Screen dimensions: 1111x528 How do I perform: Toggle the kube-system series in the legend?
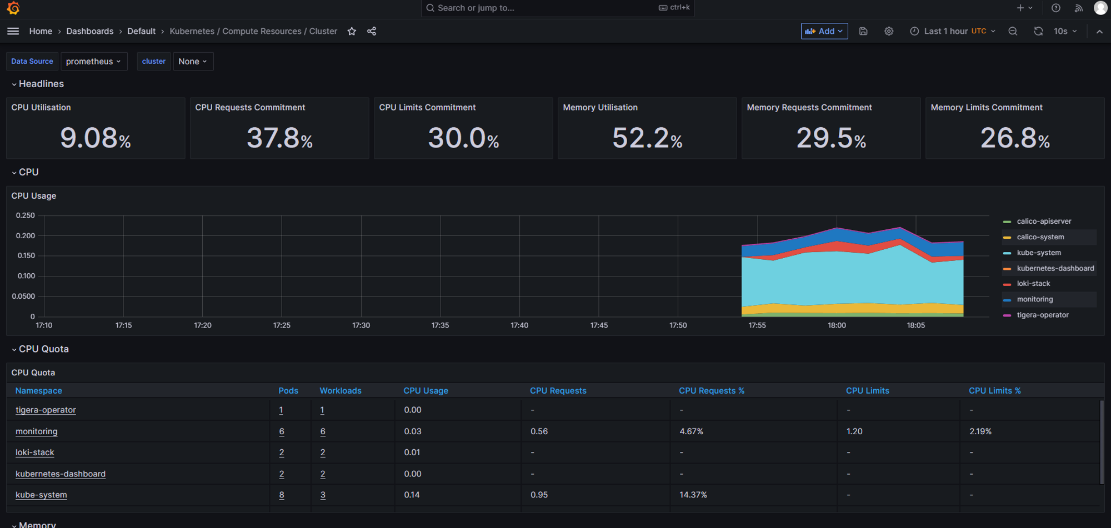1038,253
